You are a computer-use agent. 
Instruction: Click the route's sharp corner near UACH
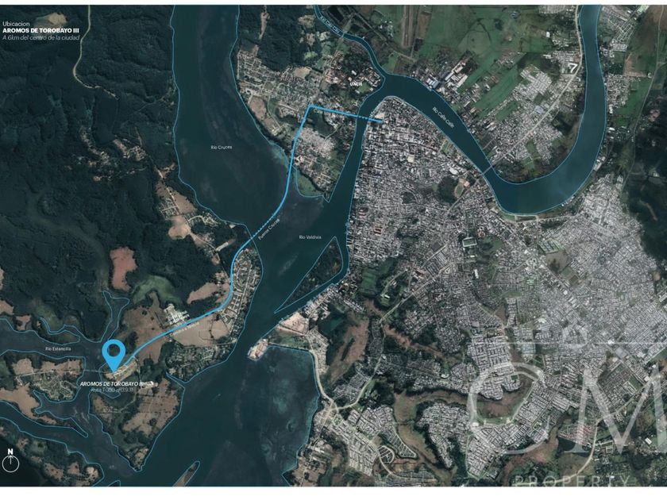pyautogui.click(x=311, y=106)
